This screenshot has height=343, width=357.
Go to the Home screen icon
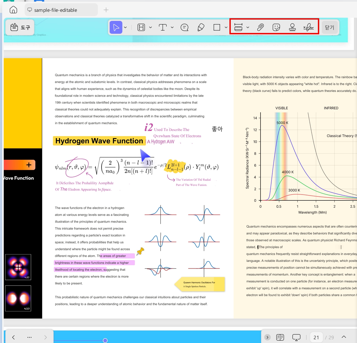[x=13, y=10]
